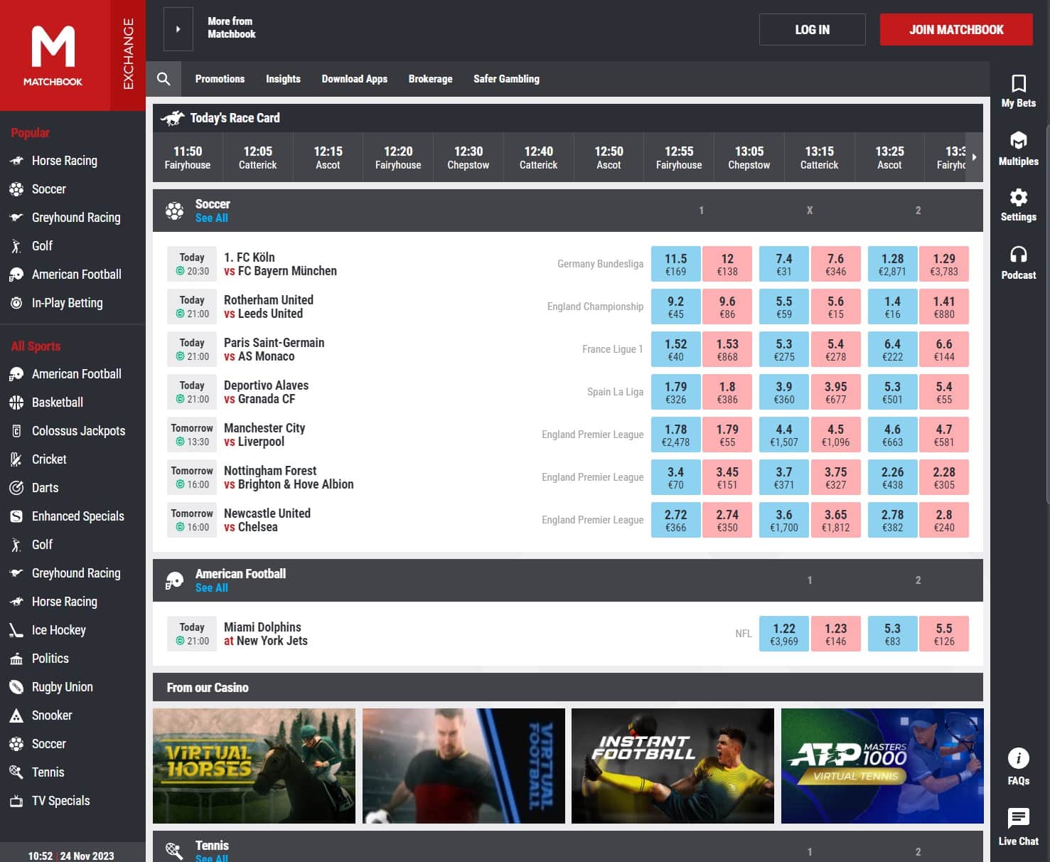Viewport: 1050px width, 862px height.
Task: Open Settings gear icon
Action: click(x=1018, y=198)
